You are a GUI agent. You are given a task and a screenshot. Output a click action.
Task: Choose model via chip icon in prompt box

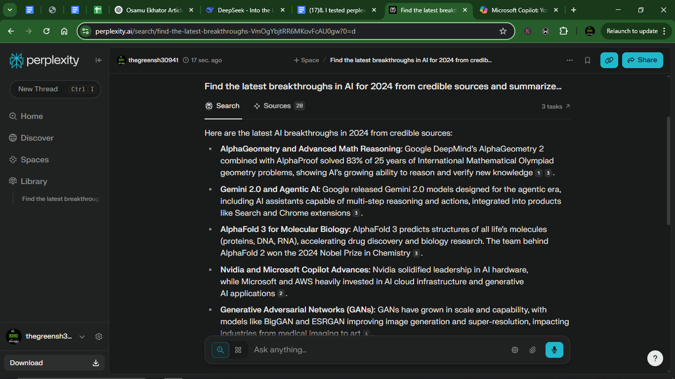(515, 350)
